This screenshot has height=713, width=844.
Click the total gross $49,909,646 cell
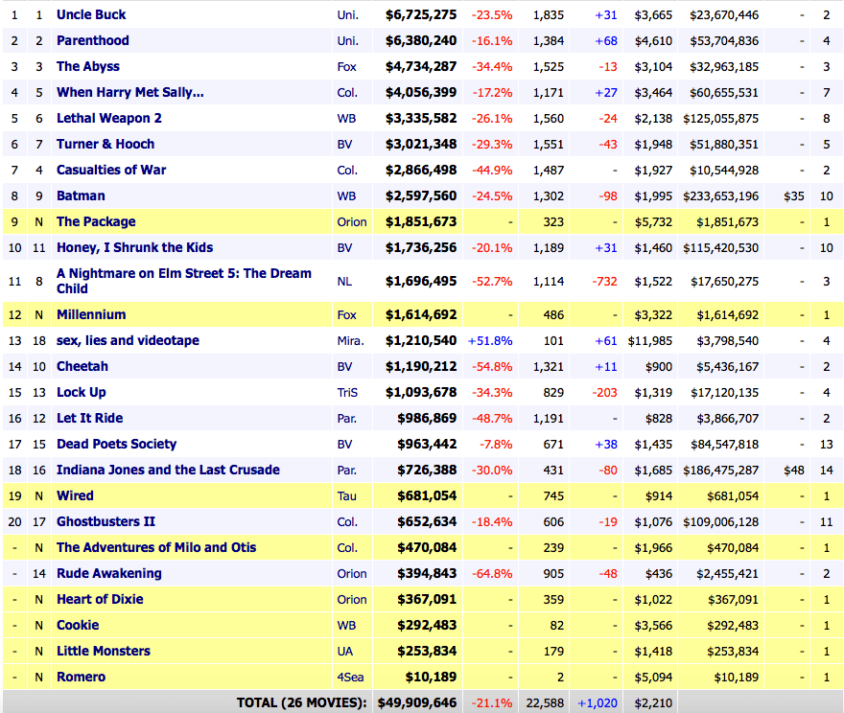(x=420, y=702)
